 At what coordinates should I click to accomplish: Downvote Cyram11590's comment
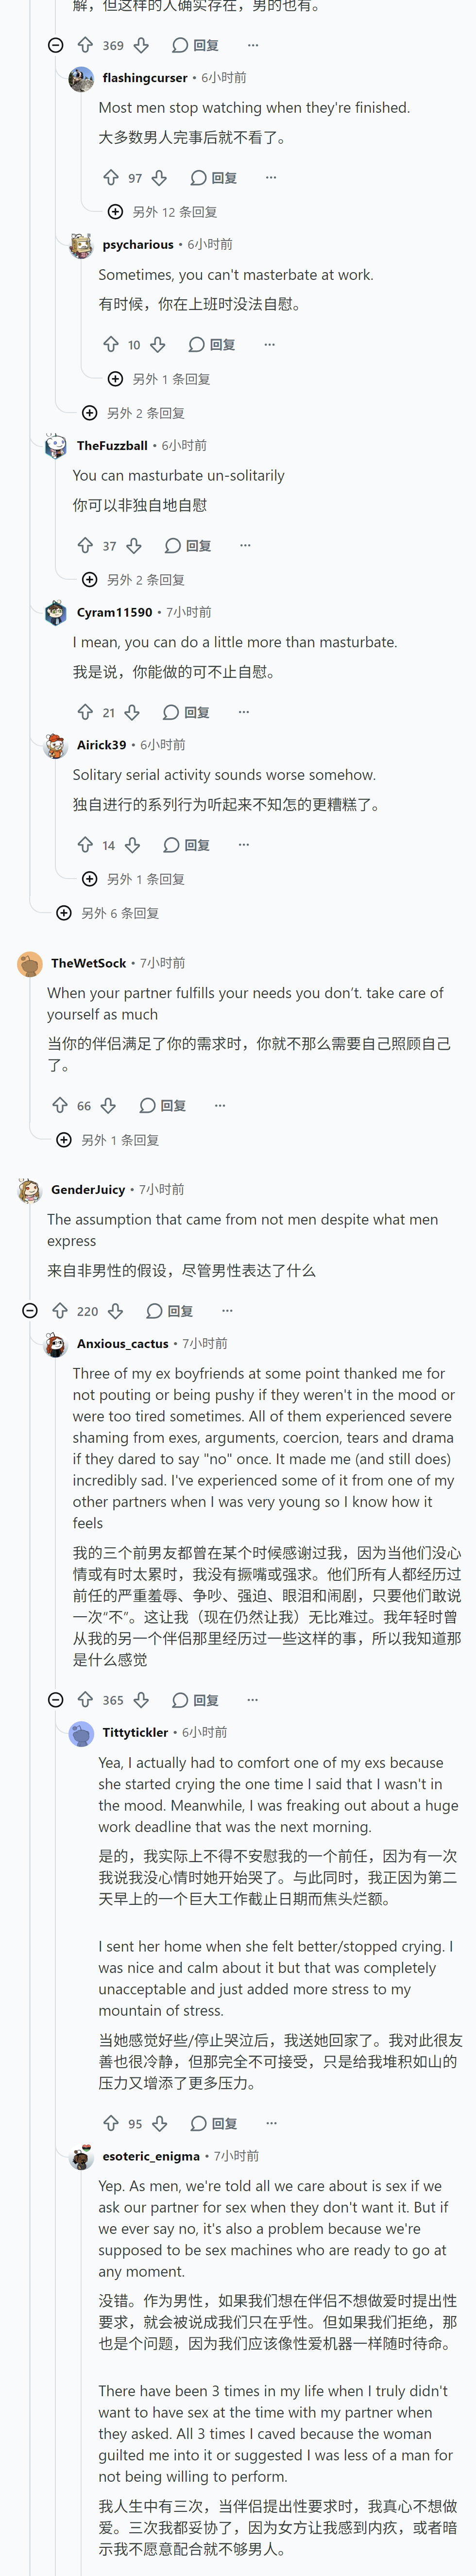132,713
